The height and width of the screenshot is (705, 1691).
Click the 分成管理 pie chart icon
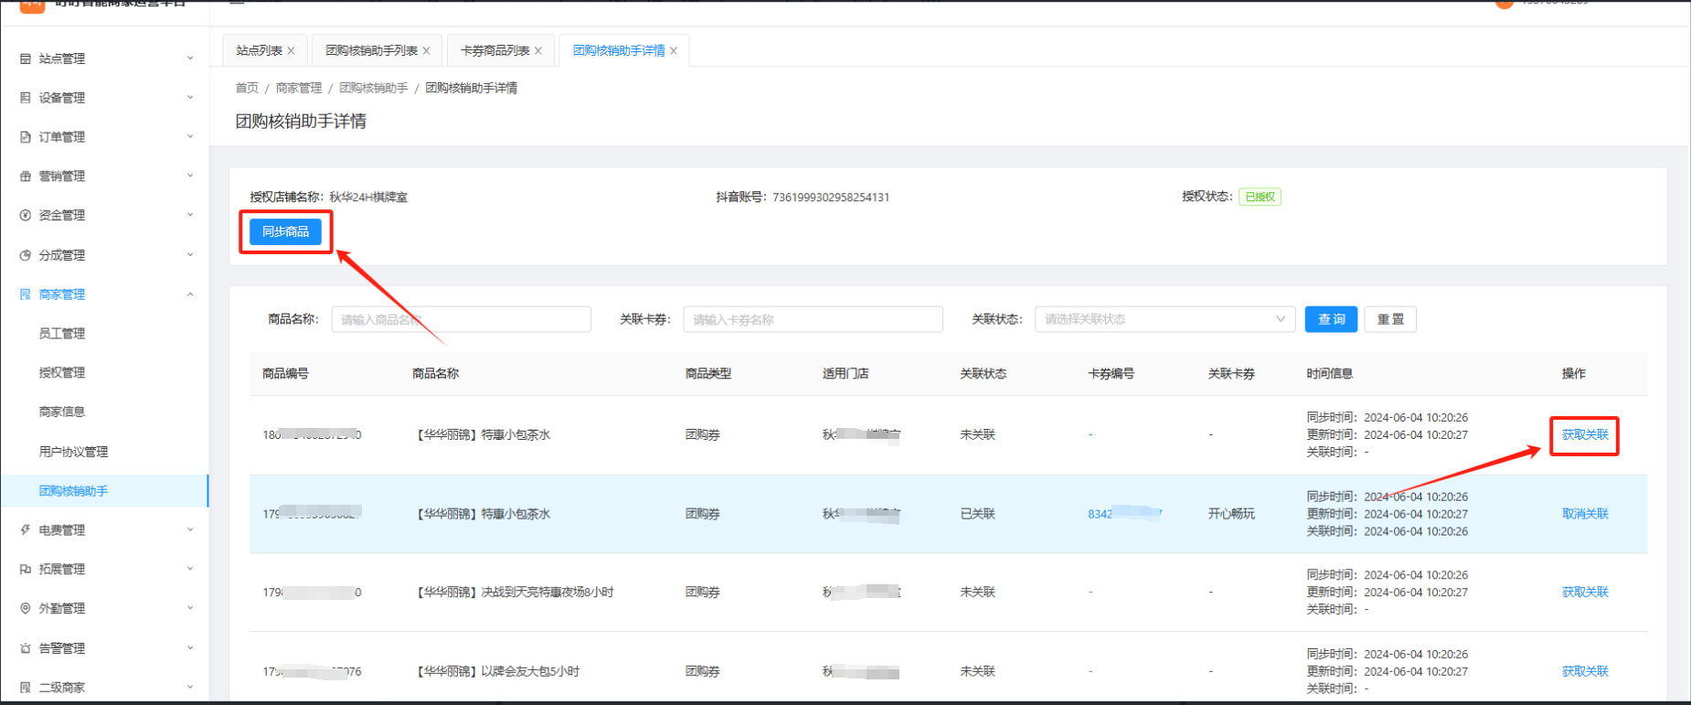click(x=26, y=255)
